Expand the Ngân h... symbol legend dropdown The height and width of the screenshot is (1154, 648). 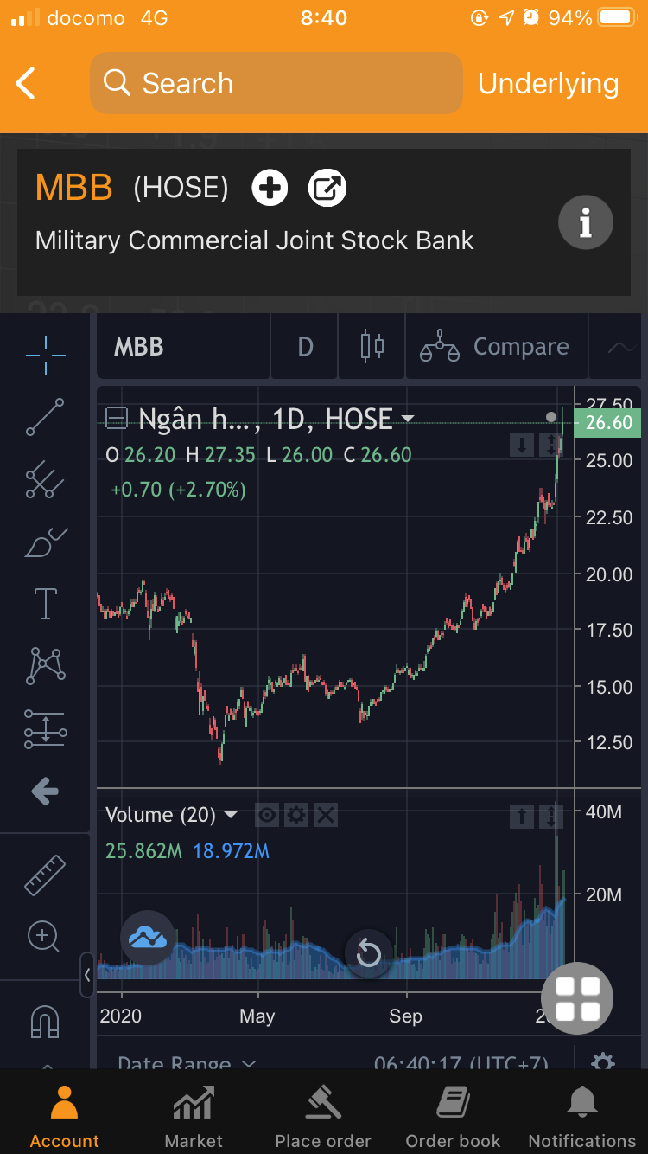pos(407,420)
